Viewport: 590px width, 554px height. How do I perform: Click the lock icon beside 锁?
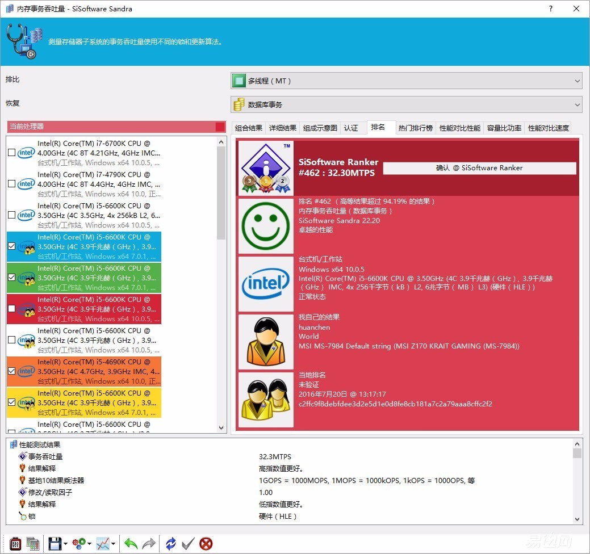(x=23, y=516)
